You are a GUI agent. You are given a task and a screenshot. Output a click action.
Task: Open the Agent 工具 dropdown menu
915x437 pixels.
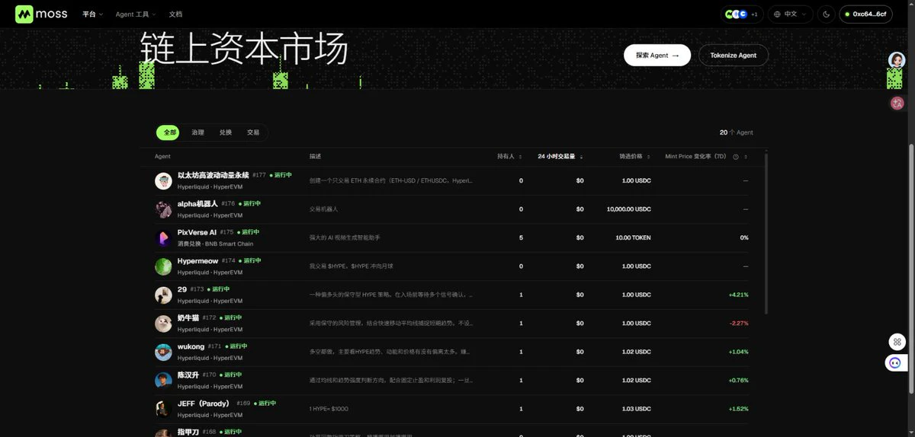click(135, 14)
